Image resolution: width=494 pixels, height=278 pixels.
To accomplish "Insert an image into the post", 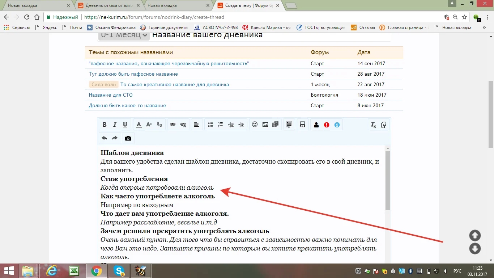I will (264, 125).
